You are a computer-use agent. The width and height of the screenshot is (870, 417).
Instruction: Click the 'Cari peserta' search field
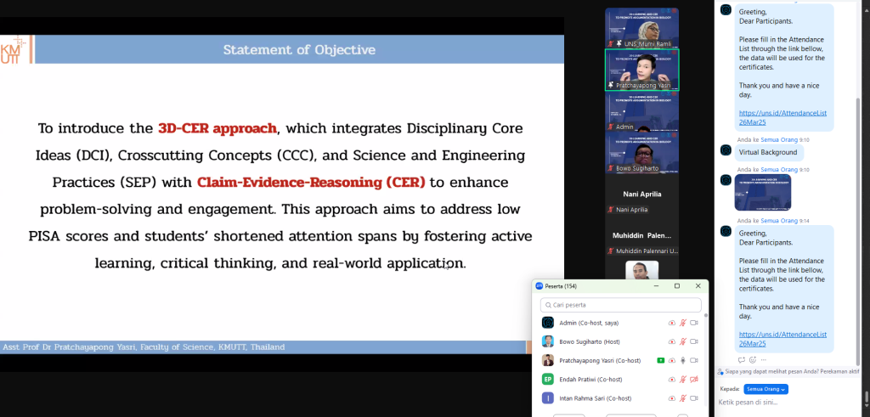pos(621,305)
